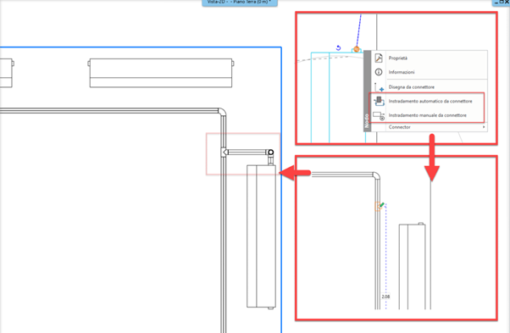
Task: Click the Informazioni info circle icon
Action: click(x=379, y=72)
